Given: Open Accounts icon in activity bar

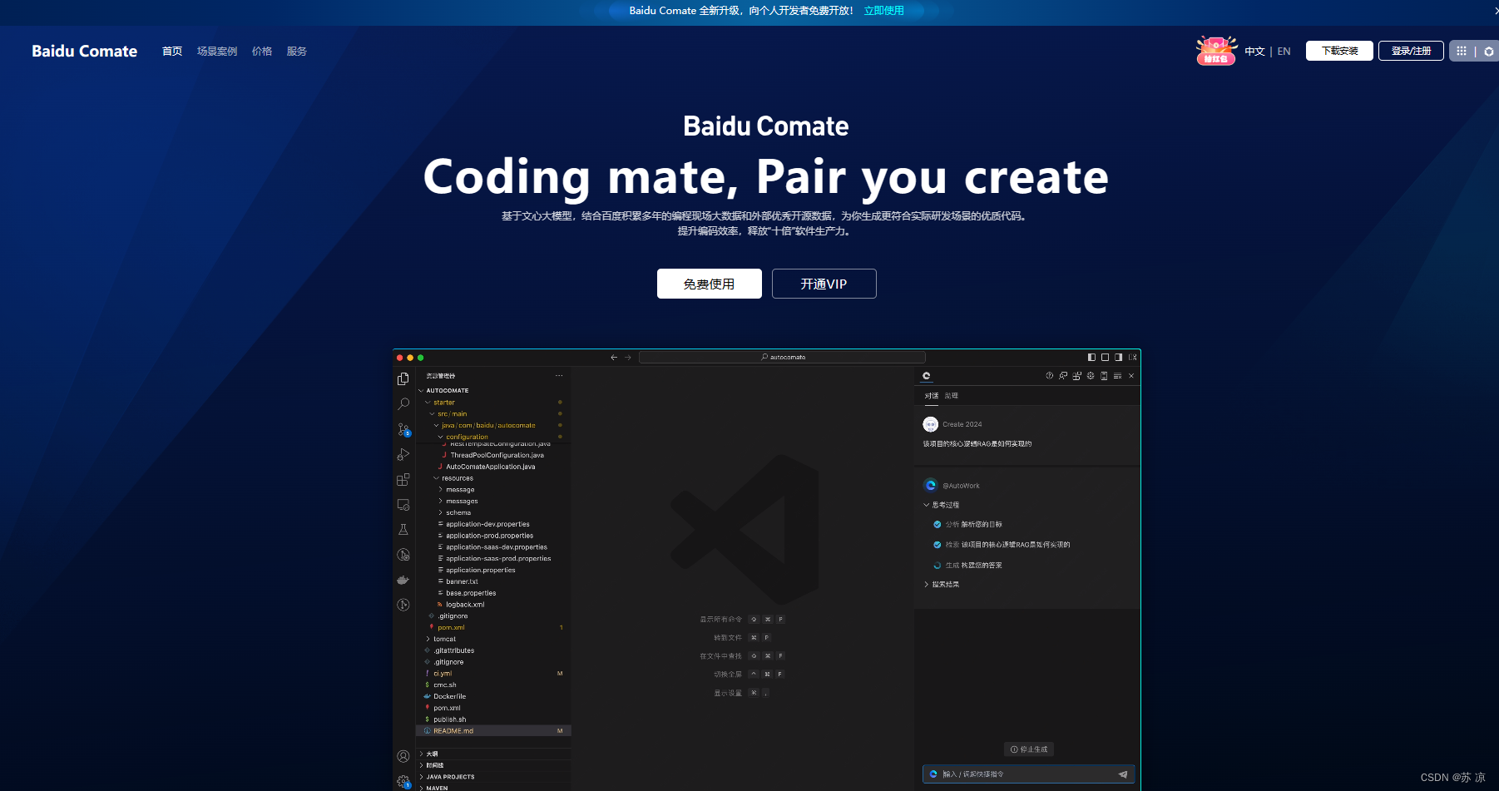Looking at the screenshot, I should click(403, 757).
